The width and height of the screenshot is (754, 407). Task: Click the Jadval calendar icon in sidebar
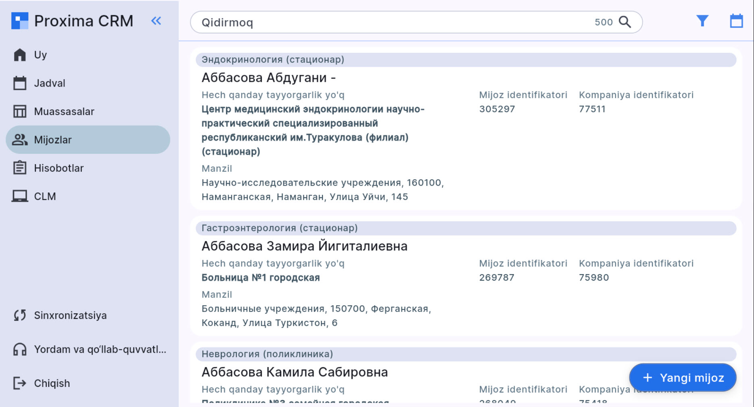click(20, 83)
